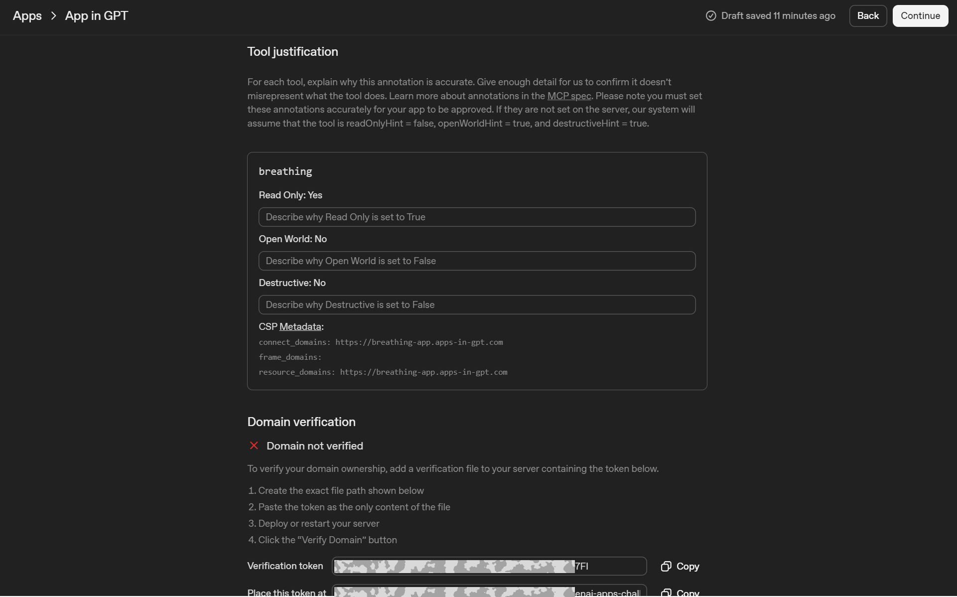Screen dimensions: 957x597
Task: Click the breadcrumb chevron after Apps
Action: [x=53, y=15]
